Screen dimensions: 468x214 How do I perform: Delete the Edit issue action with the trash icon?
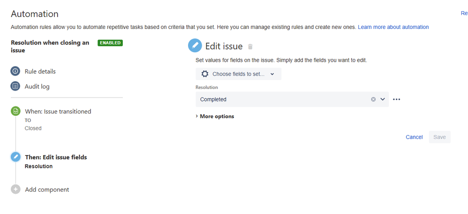pyautogui.click(x=250, y=47)
